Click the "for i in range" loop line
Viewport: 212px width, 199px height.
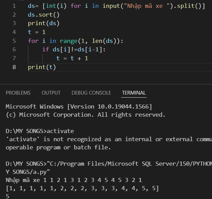coord(76,41)
